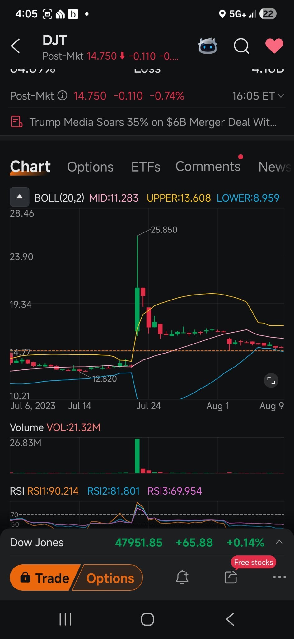This screenshot has height=639, width=294.
Task: Open the Comments tab
Action: click(x=208, y=167)
